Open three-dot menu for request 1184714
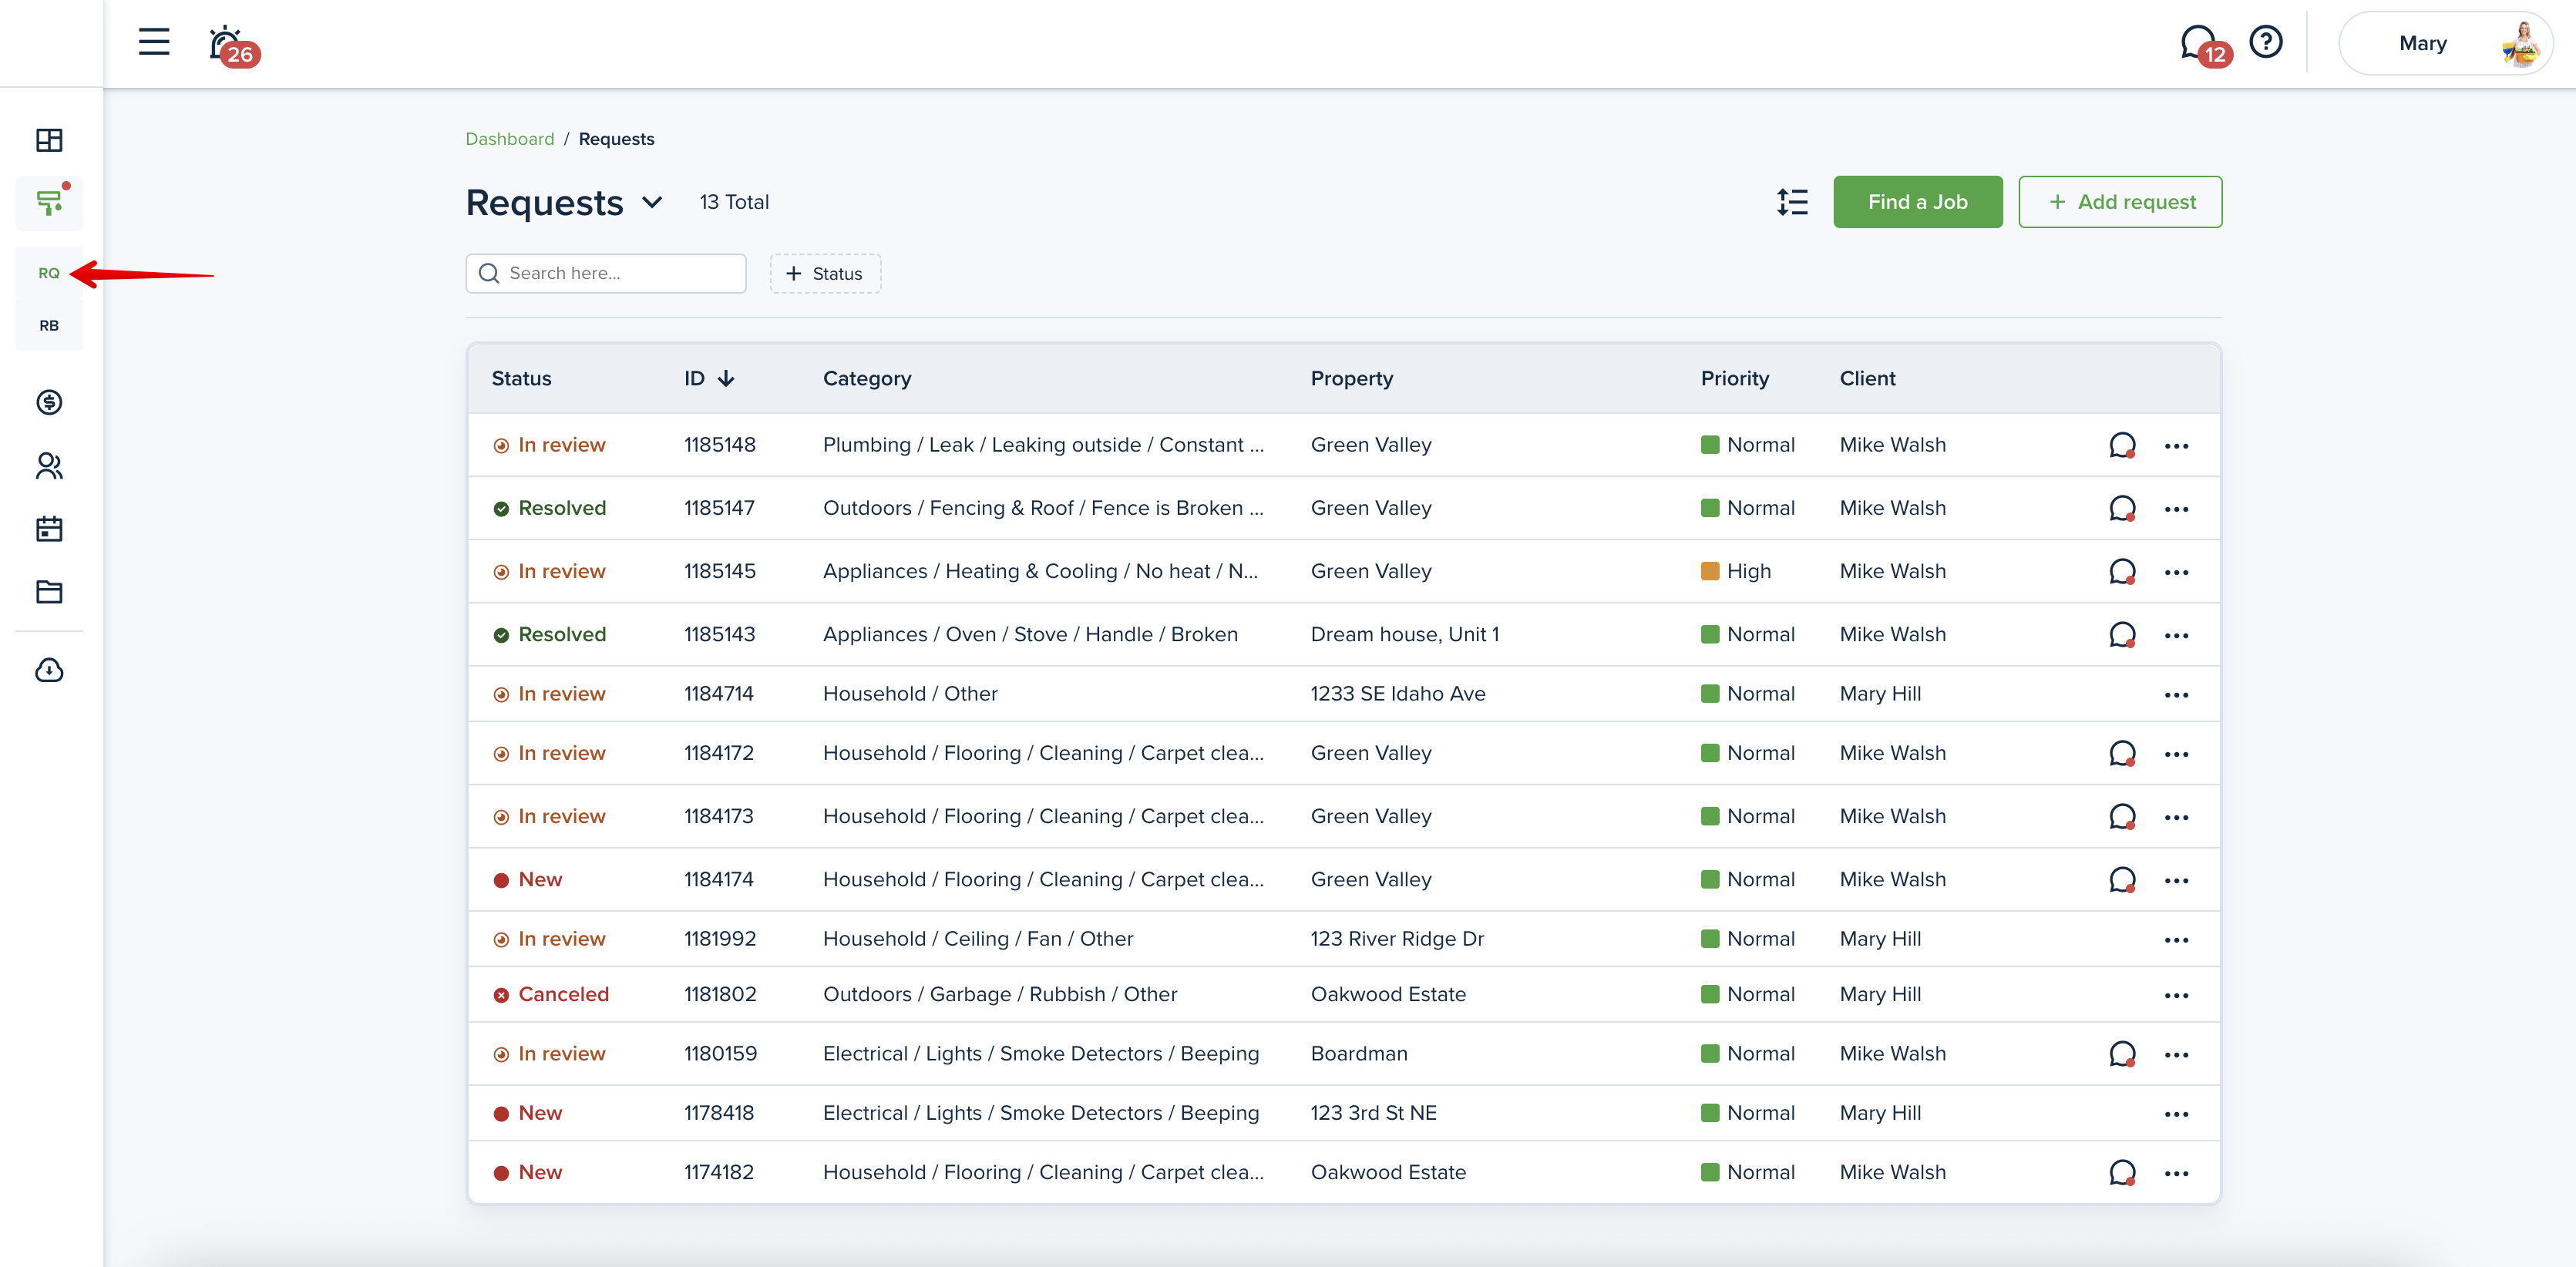 pos(2176,694)
